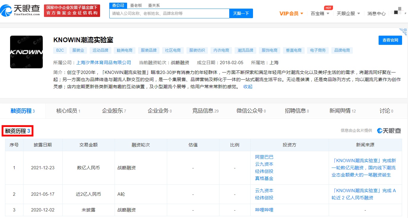Open the 讨论 tab
Screen dimensions: 408x218
tap(386, 111)
